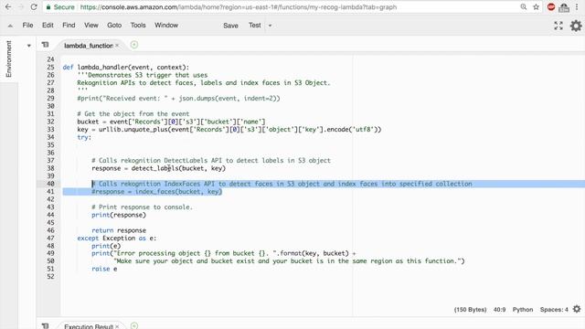Screen dimensions: 585x329
Task: Click the (150 Bytes) selection size text
Action: (x=470, y=310)
